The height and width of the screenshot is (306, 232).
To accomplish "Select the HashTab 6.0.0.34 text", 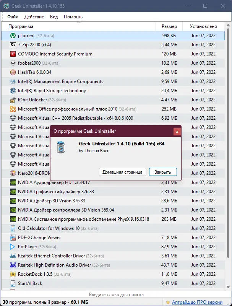I will [x=34, y=72].
